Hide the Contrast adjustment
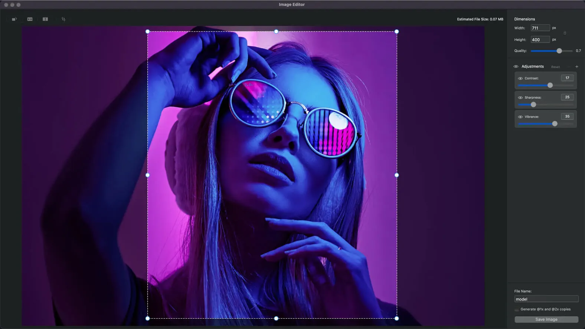Image resolution: width=585 pixels, height=329 pixels. (520, 78)
